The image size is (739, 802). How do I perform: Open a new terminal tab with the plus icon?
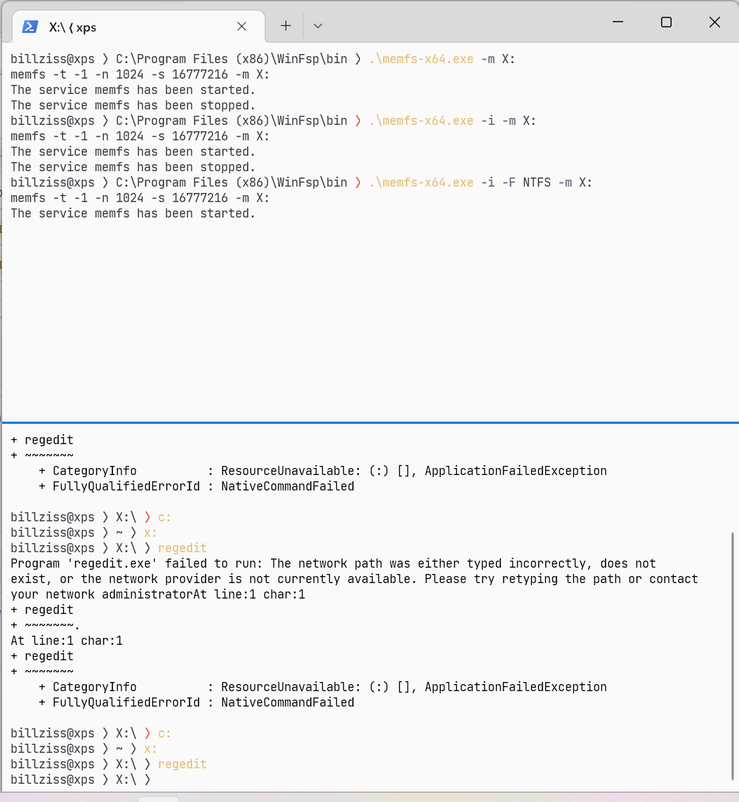(x=286, y=25)
